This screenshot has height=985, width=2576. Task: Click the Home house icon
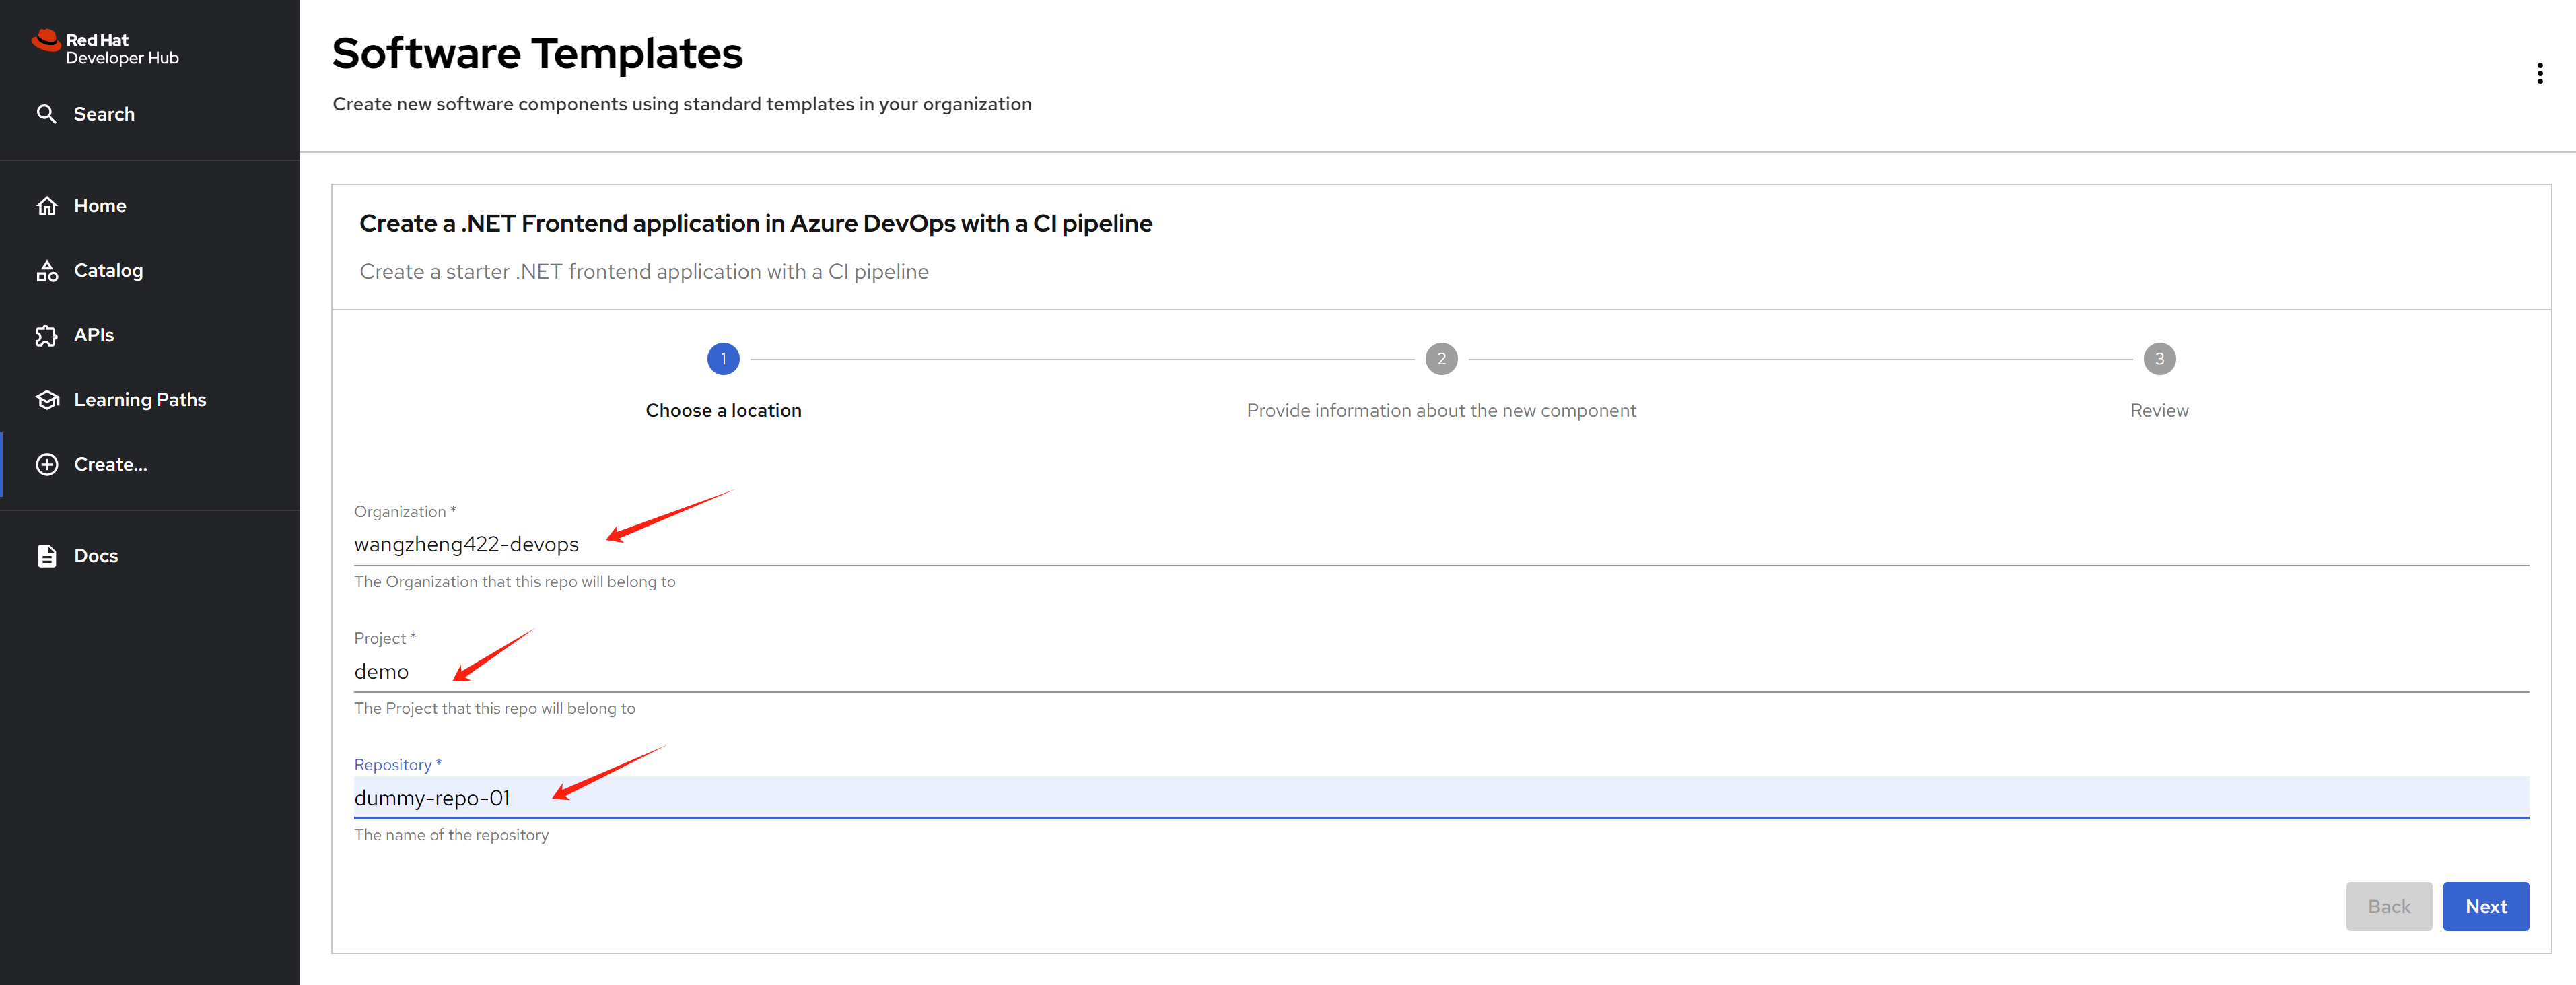coord(47,206)
